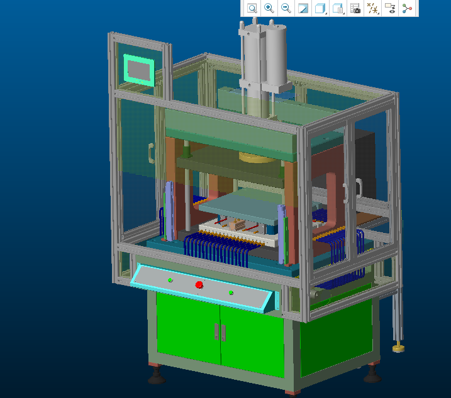Select the yellow leveling foot of the model
This screenshot has height=398, width=451.
398,348
